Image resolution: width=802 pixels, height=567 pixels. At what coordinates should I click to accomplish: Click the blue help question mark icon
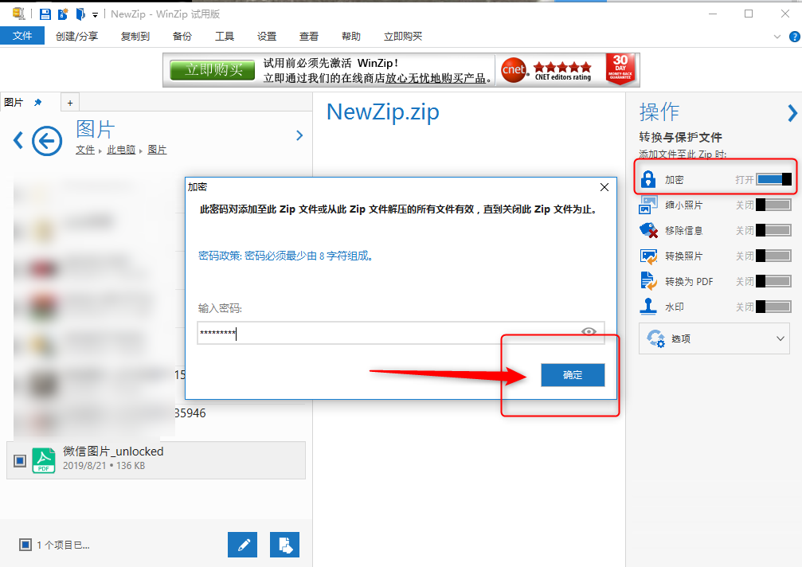coord(795,37)
